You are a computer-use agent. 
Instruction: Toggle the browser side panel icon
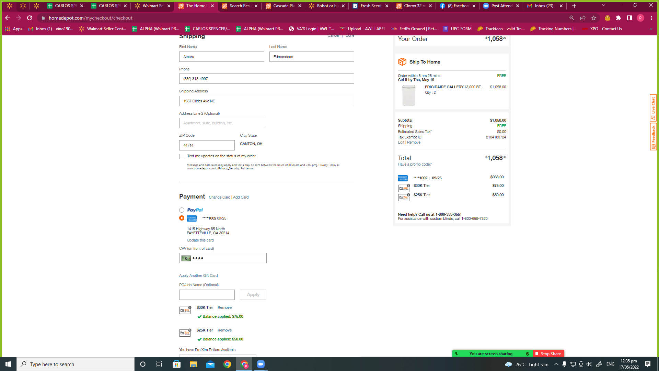click(629, 18)
